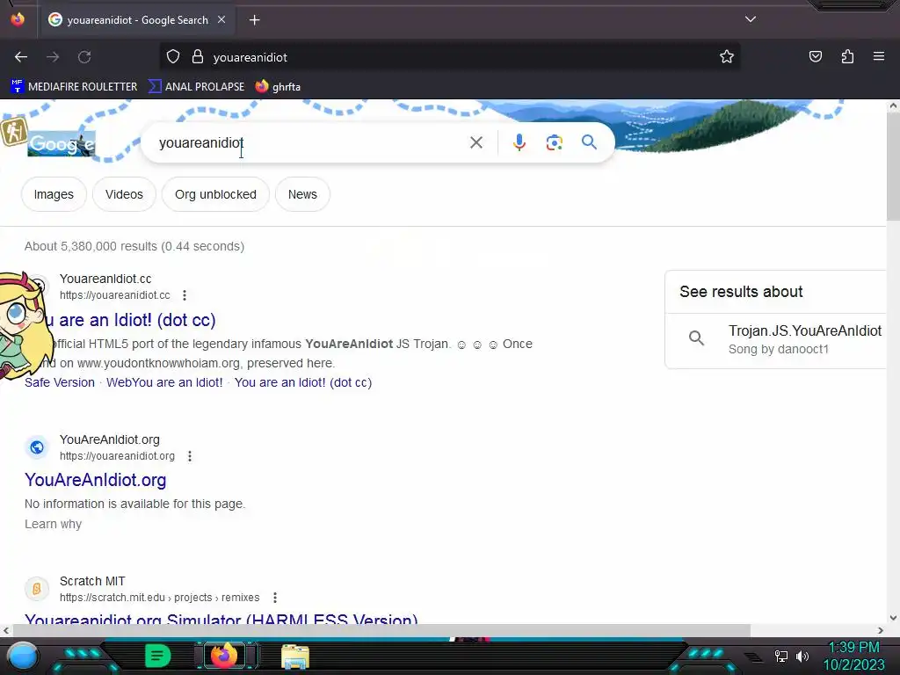Click the magnifier search button
This screenshot has width=900, height=675.
[589, 142]
